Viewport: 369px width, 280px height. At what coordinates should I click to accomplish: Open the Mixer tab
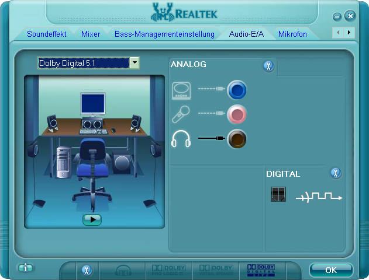click(91, 34)
